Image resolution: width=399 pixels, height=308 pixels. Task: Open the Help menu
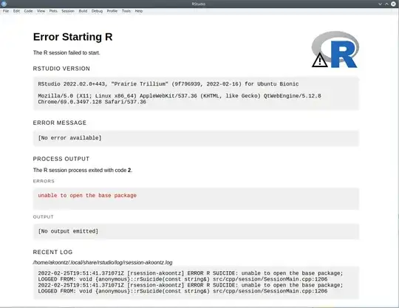[x=139, y=11]
